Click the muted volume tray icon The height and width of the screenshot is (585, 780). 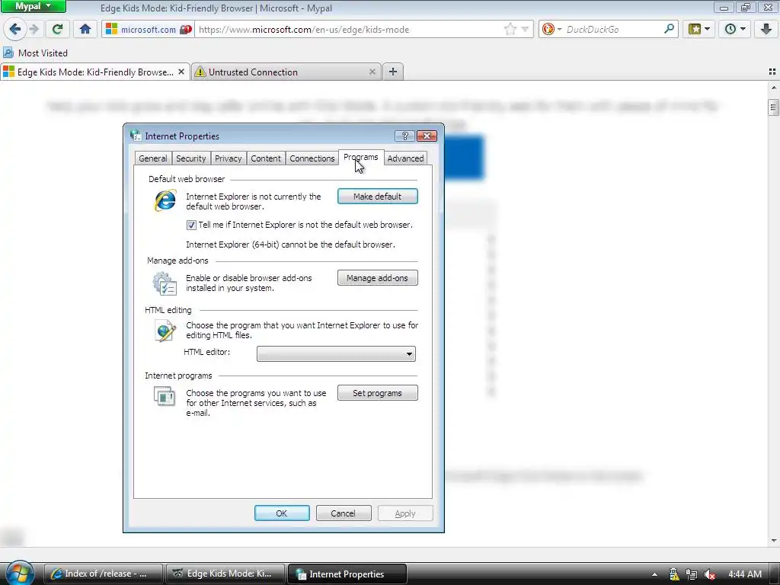[x=710, y=574]
